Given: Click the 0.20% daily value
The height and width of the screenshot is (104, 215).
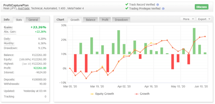Looking at the screenshot, I should coord(42,39).
